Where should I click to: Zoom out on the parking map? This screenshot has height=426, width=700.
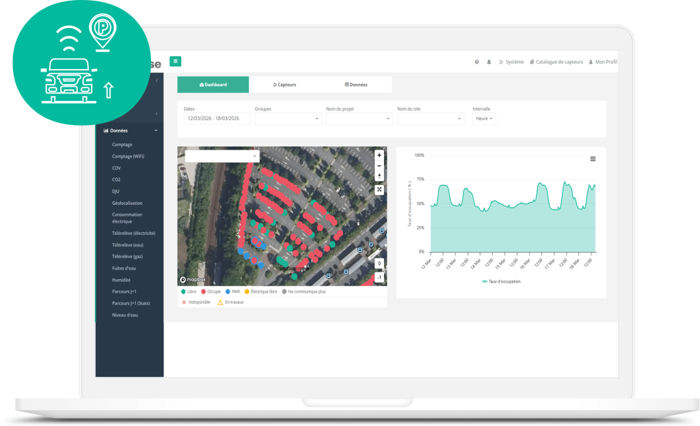pyautogui.click(x=379, y=165)
